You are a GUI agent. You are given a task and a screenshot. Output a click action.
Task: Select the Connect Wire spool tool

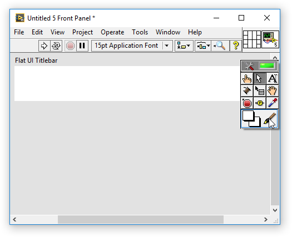[x=247, y=90]
